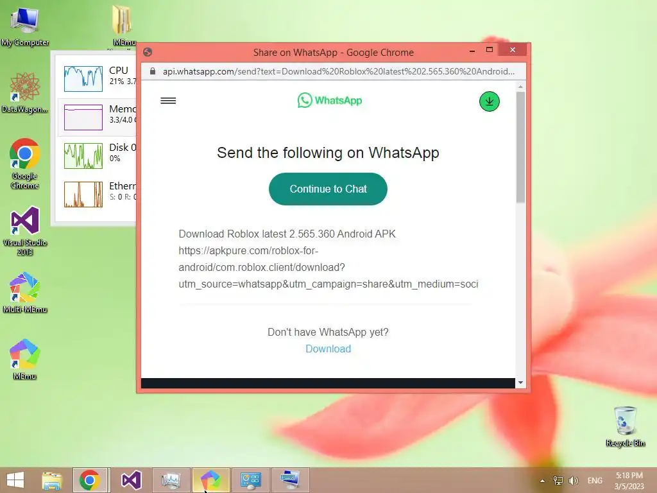Click the network icon in the system tray
Screen dimensions: 657x493
tap(558, 480)
